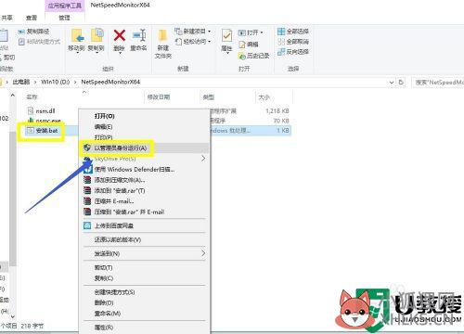Click the Properties (属性) checkmark icon in ribbon
This screenshot has width=464, height=334.
[227, 36]
